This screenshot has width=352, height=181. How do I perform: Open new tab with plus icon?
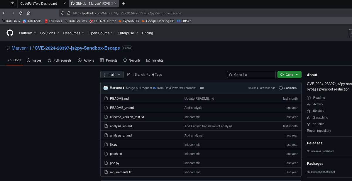(x=123, y=4)
